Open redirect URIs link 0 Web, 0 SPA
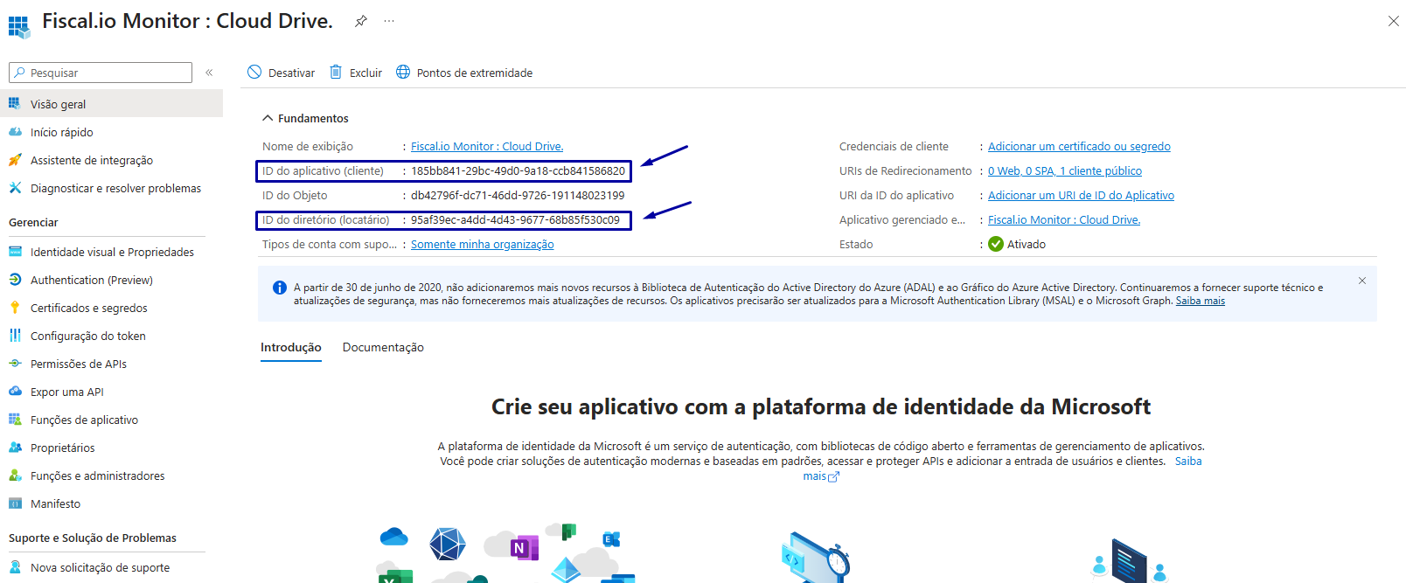 coord(1065,171)
